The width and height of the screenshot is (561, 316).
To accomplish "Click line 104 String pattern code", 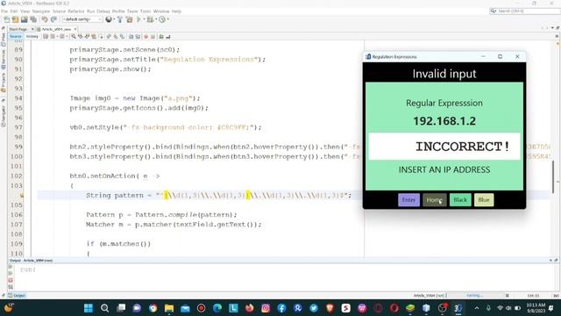I will click(x=218, y=195).
